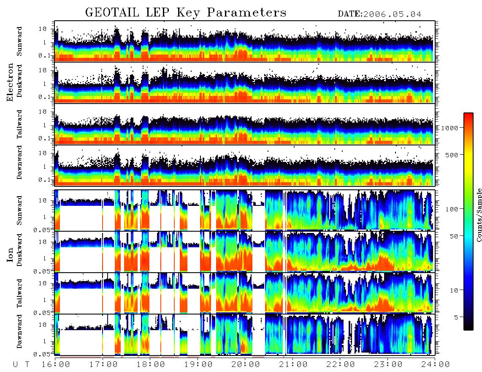Click the '5' color bar tick value
The height and width of the screenshot is (372, 482).
point(456,317)
